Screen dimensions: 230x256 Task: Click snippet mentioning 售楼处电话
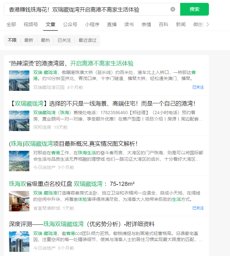(118, 116)
